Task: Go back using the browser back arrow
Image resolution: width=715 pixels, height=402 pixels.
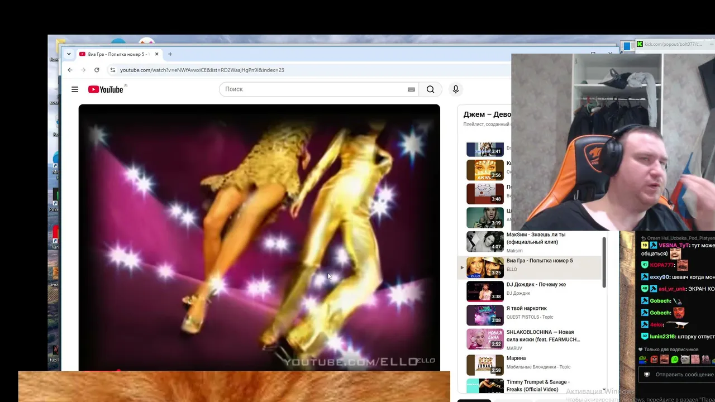Action: [70, 70]
